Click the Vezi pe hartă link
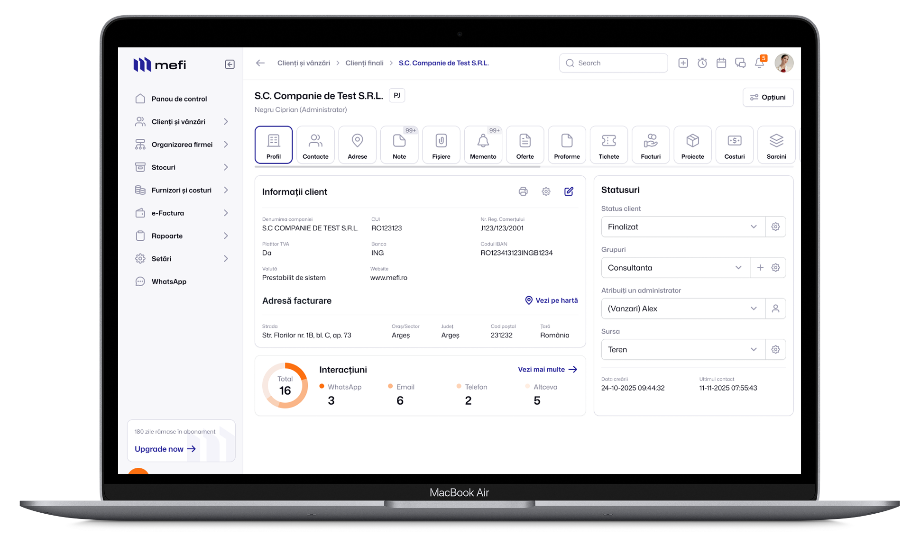920x545 pixels. point(551,300)
